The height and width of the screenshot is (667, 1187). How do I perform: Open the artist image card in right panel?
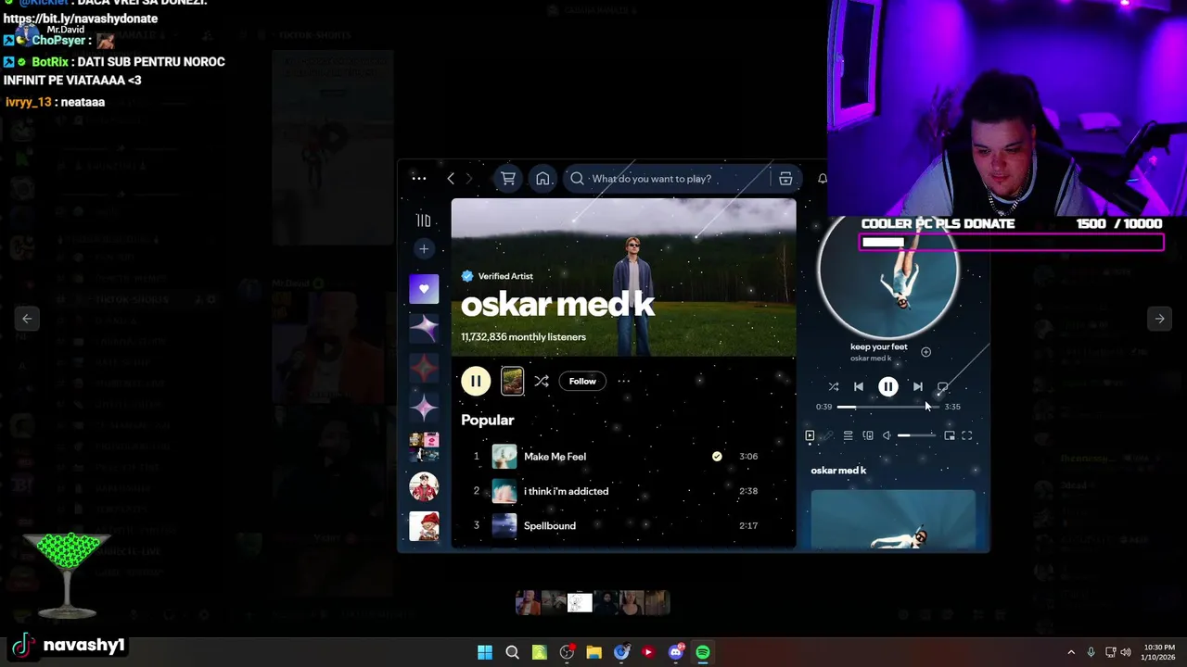point(893,520)
